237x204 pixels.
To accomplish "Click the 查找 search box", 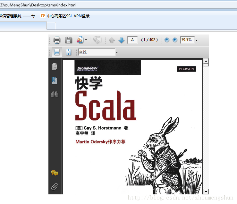I will coord(97,52).
